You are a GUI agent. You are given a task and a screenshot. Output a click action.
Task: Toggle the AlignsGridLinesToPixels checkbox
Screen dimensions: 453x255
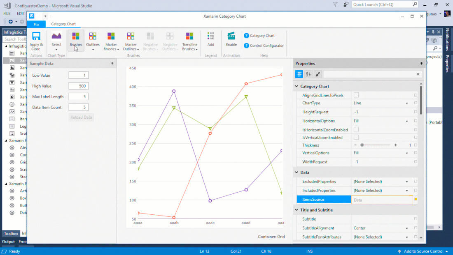coord(356,95)
